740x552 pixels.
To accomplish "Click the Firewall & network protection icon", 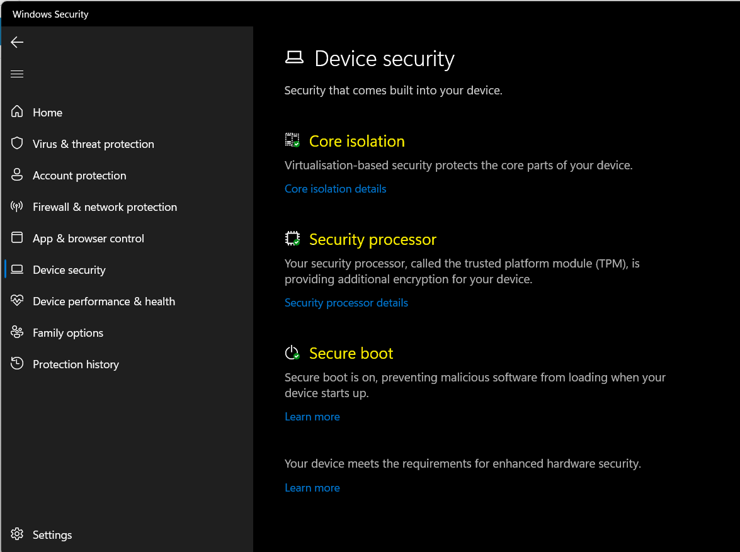I will (17, 206).
